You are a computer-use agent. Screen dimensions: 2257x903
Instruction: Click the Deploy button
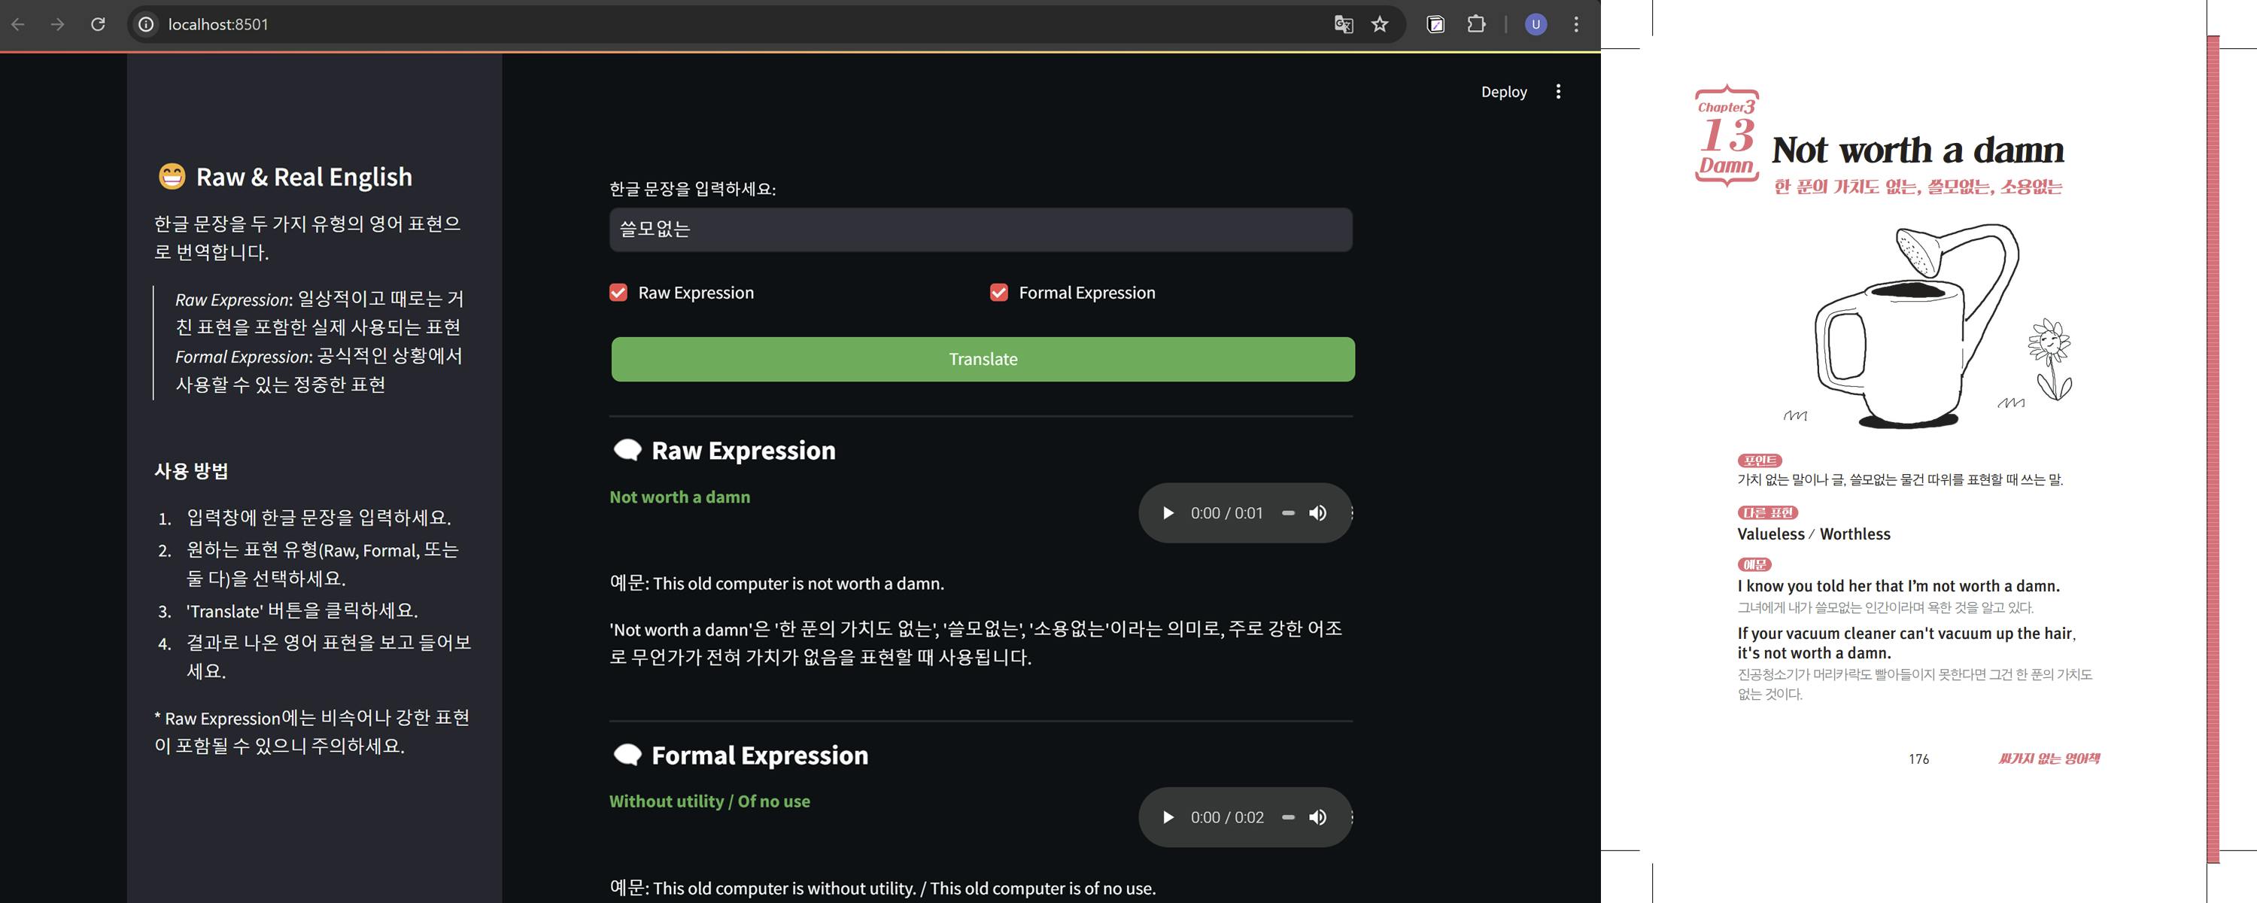pos(1503,92)
